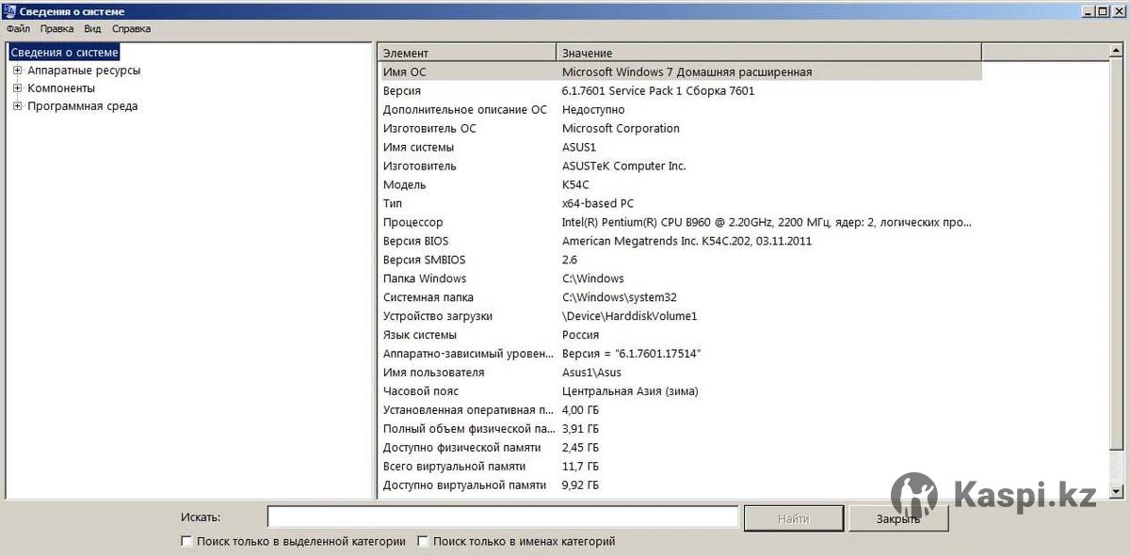Click the list scrollbar up arrow

[1116, 50]
